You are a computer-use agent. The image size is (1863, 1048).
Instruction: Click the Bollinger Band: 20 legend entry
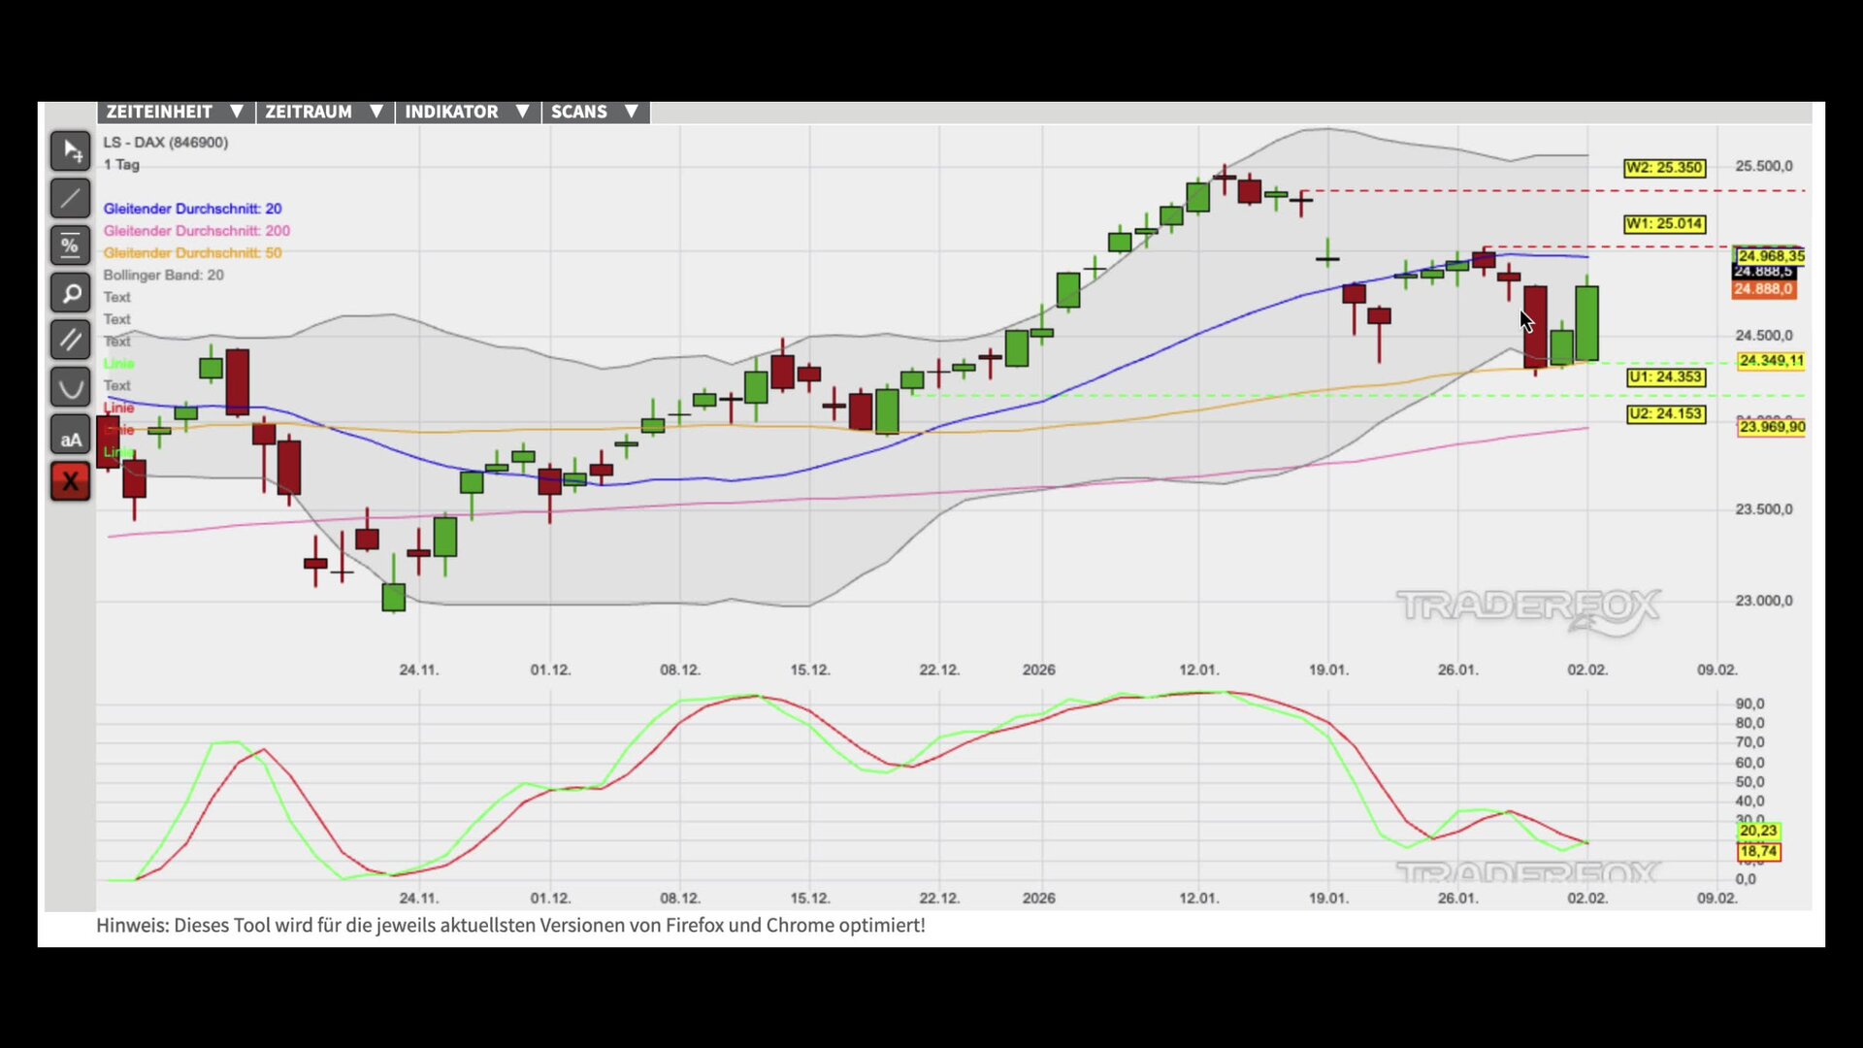pos(163,276)
